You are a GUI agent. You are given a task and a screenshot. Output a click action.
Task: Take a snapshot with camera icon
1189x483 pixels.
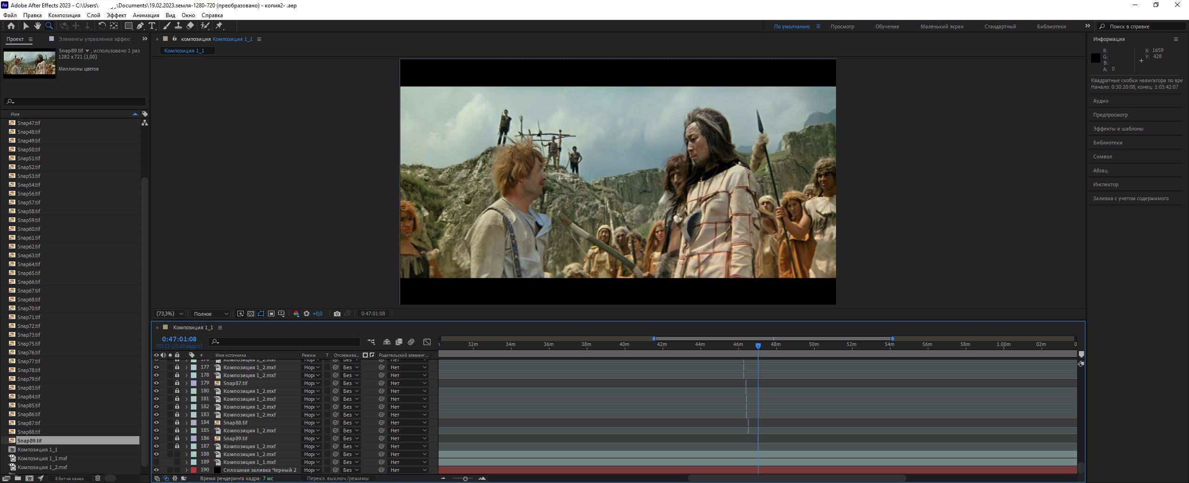pyautogui.click(x=337, y=314)
